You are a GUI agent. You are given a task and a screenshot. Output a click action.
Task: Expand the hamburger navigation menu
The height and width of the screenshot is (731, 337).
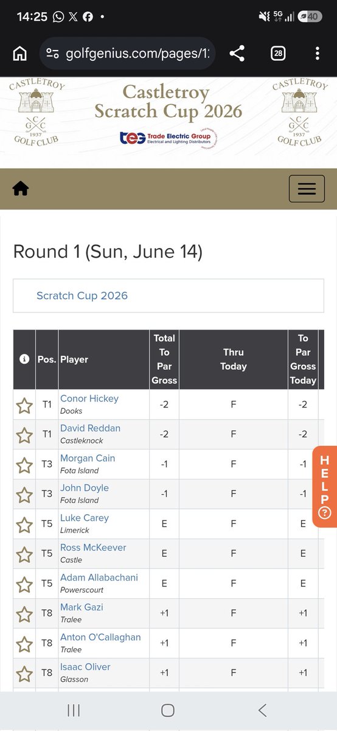click(x=307, y=189)
